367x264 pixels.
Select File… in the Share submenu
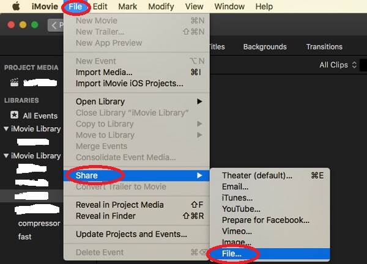point(231,253)
